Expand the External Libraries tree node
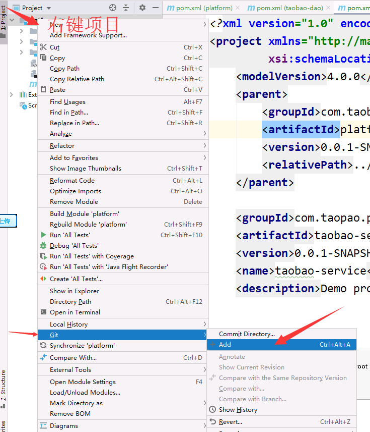The width and height of the screenshot is (370, 432). click(11, 95)
